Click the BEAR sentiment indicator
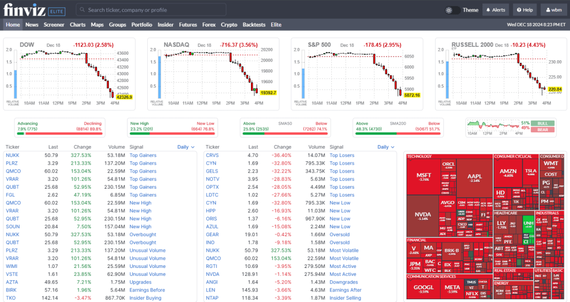Viewport: 570px width, 302px height. click(x=542, y=130)
